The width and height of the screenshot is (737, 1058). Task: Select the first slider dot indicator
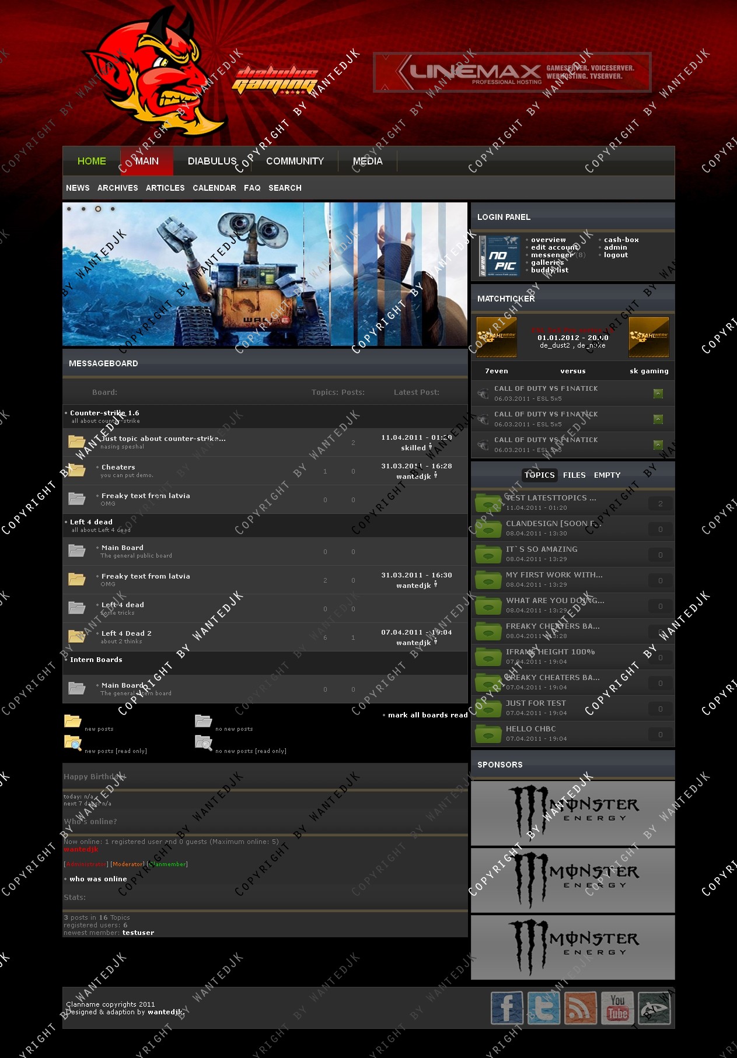click(x=69, y=209)
